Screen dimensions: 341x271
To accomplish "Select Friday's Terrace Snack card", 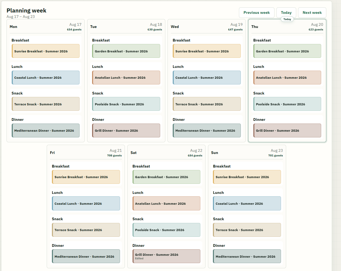I will pyautogui.click(x=86, y=230).
